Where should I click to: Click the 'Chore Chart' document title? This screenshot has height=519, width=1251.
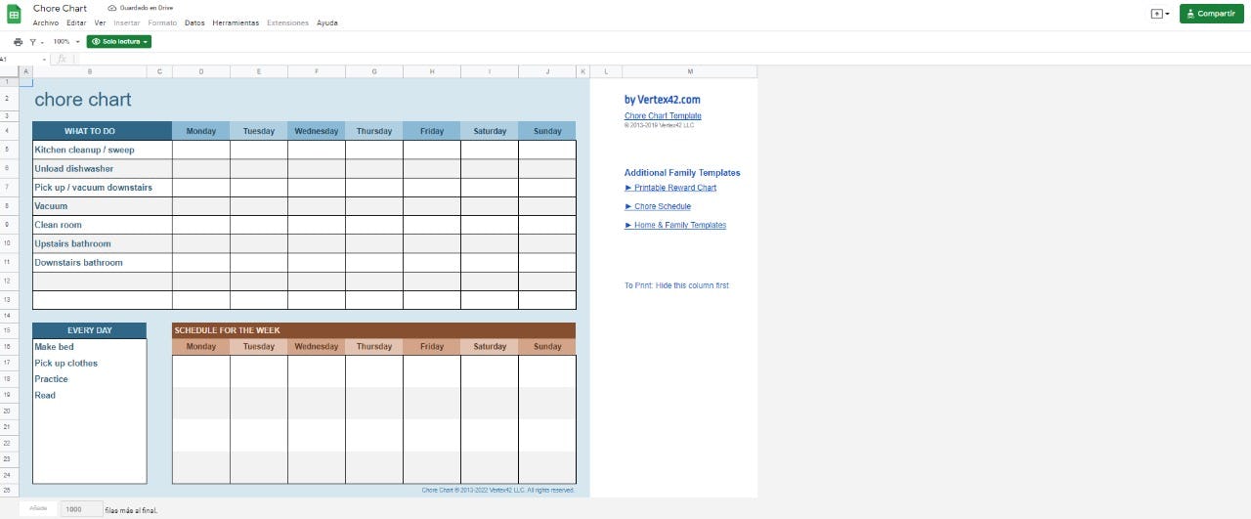[61, 8]
